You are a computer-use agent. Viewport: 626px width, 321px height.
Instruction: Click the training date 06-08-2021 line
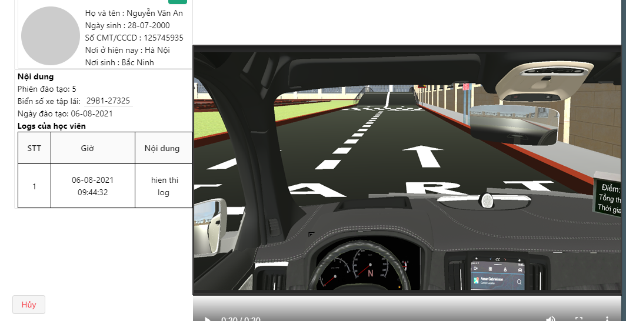click(65, 113)
